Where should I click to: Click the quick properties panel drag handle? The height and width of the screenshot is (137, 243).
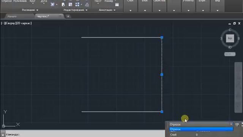pyautogui.click(x=167, y=124)
